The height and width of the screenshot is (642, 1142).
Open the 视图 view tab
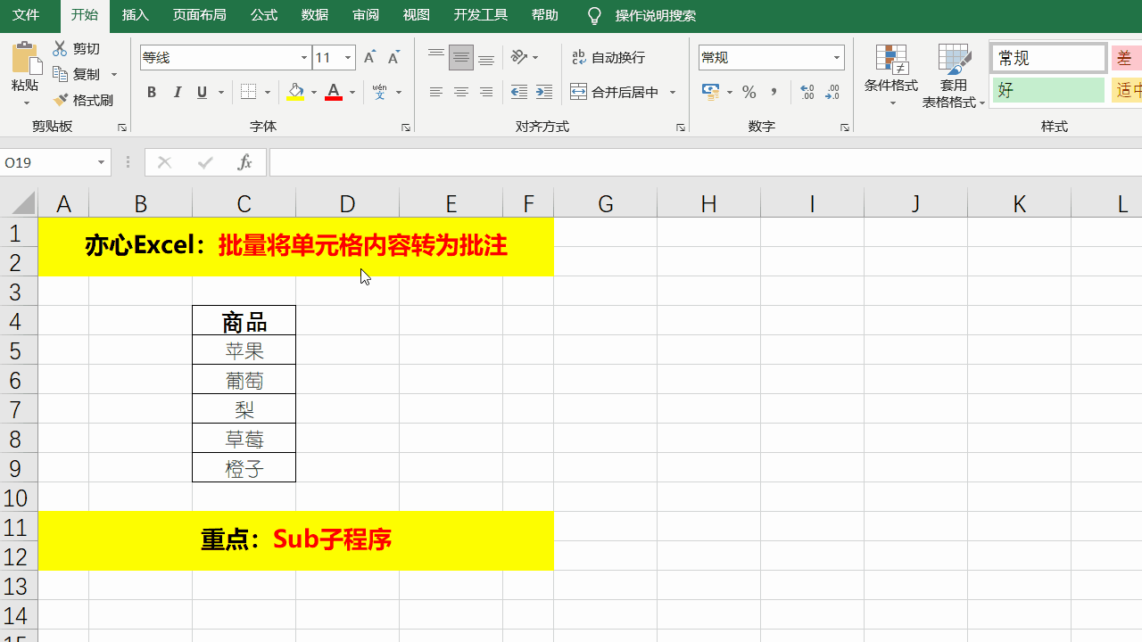417,15
